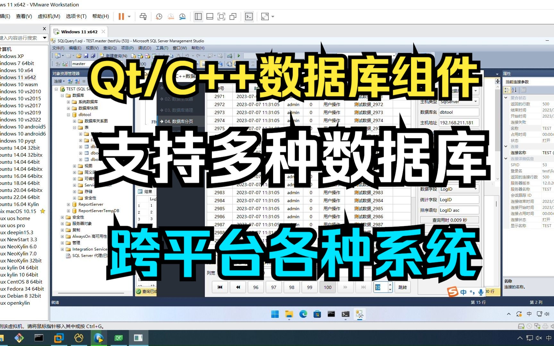Collapse the TEST SQL Server node
Image resolution: width=554 pixels, height=346 pixels.
[x=56, y=89]
